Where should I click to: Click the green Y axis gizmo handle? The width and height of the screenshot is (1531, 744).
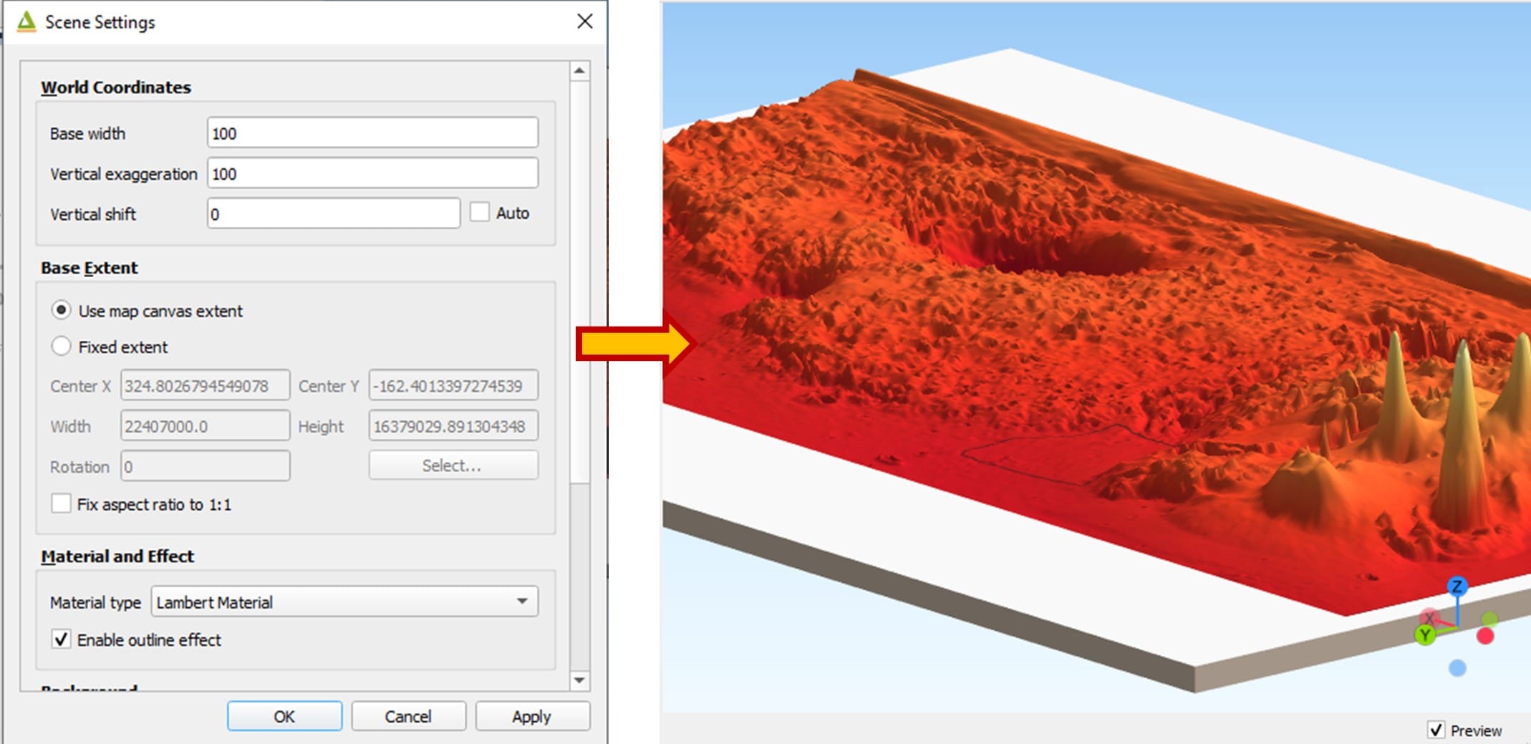point(1424,634)
